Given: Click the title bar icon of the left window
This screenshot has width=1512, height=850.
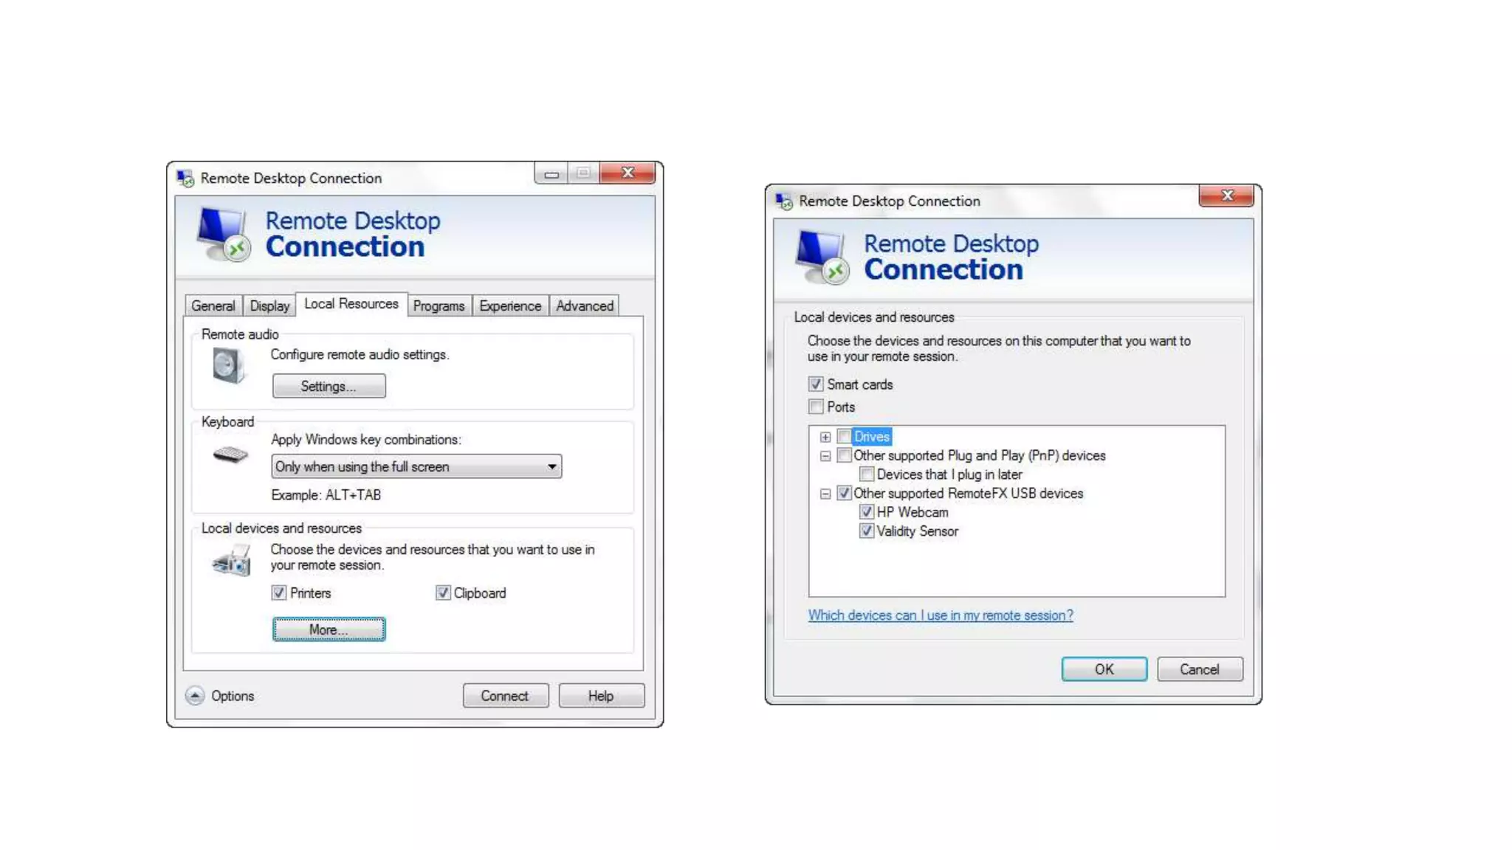Looking at the screenshot, I should [x=185, y=178].
